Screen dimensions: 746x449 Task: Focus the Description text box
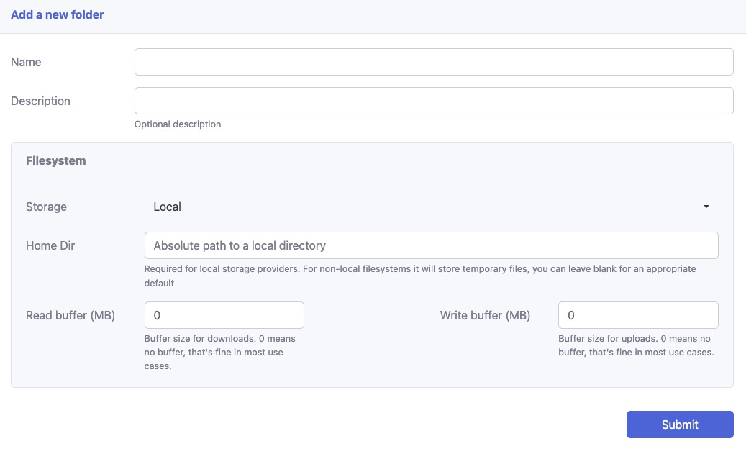pyautogui.click(x=433, y=101)
